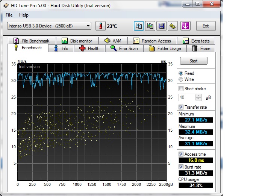The height and width of the screenshot is (196, 256).
Task: Toggle the Transfer rate checkbox
Action: 181,107
